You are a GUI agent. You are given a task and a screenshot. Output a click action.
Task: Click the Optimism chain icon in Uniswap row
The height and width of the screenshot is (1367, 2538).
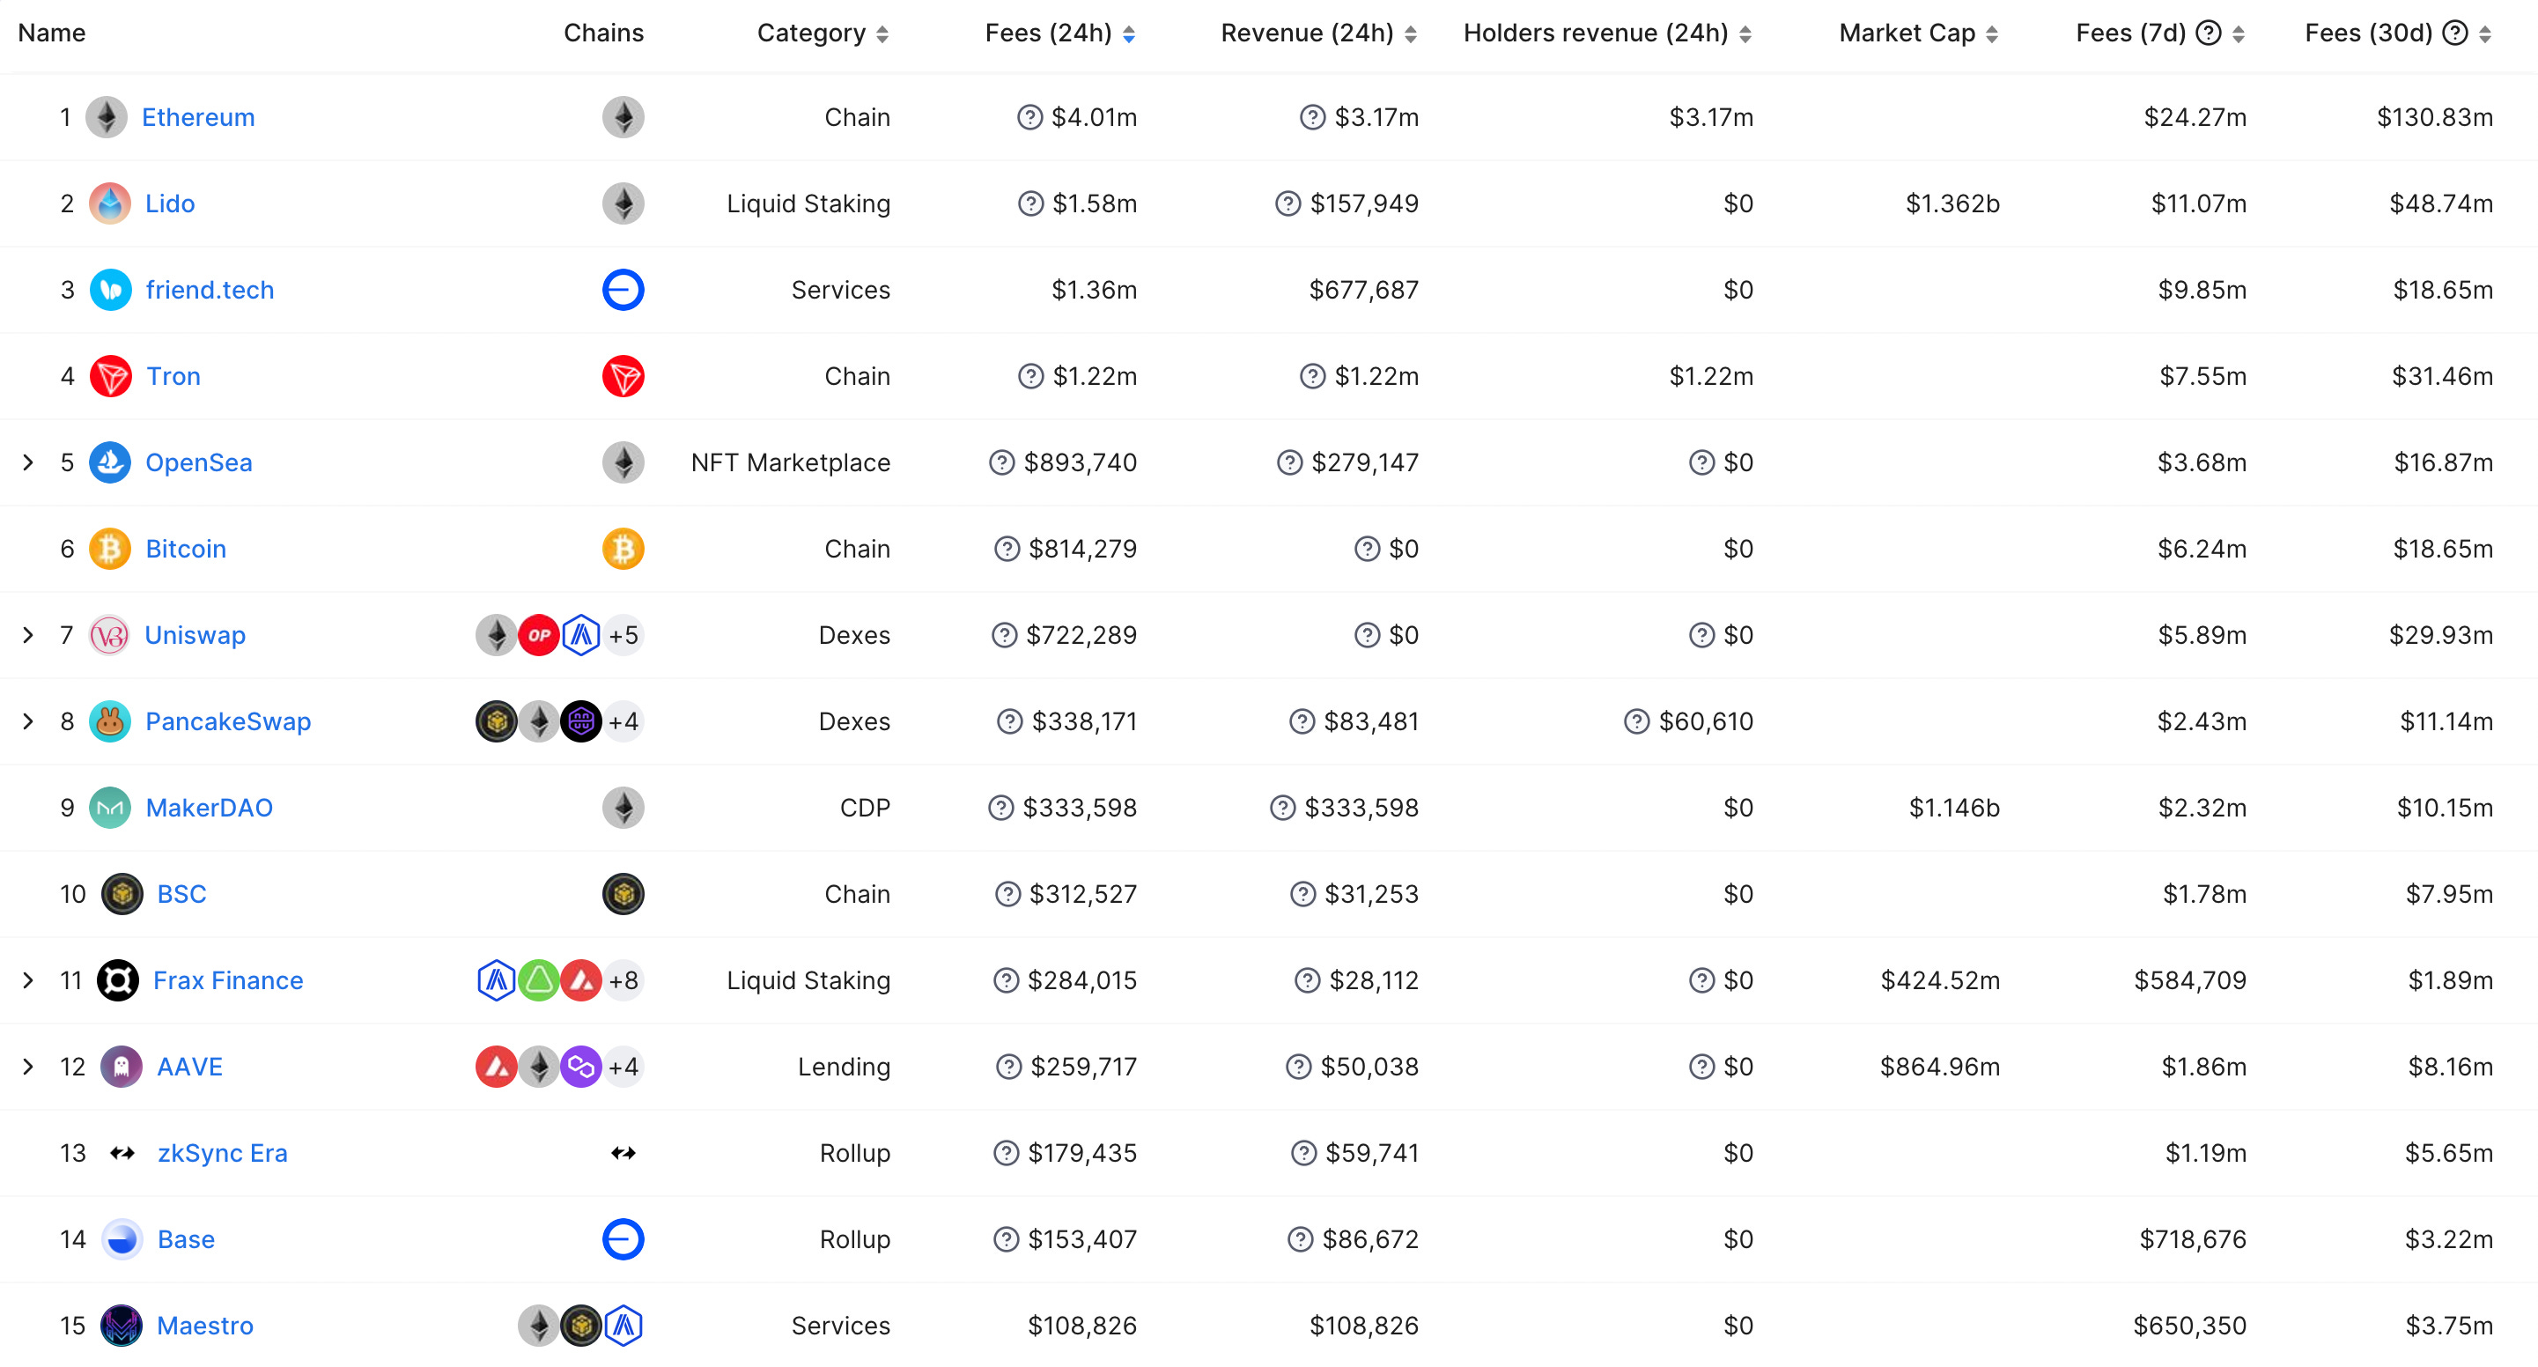pos(539,636)
